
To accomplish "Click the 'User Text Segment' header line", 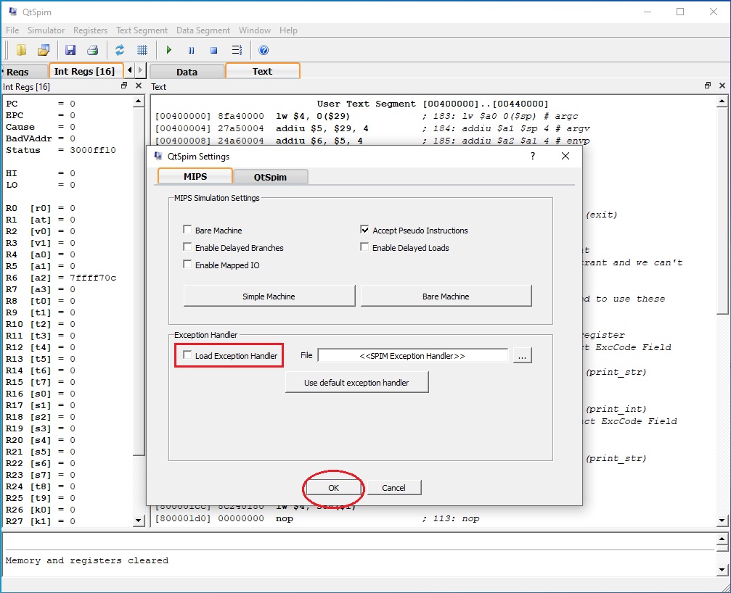I will (433, 104).
